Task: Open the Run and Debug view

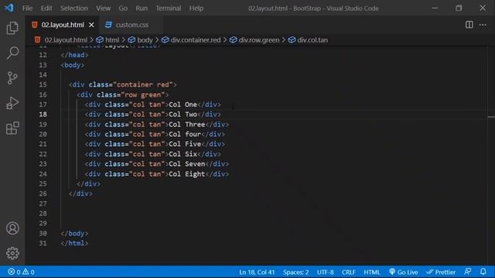Action: [12, 103]
